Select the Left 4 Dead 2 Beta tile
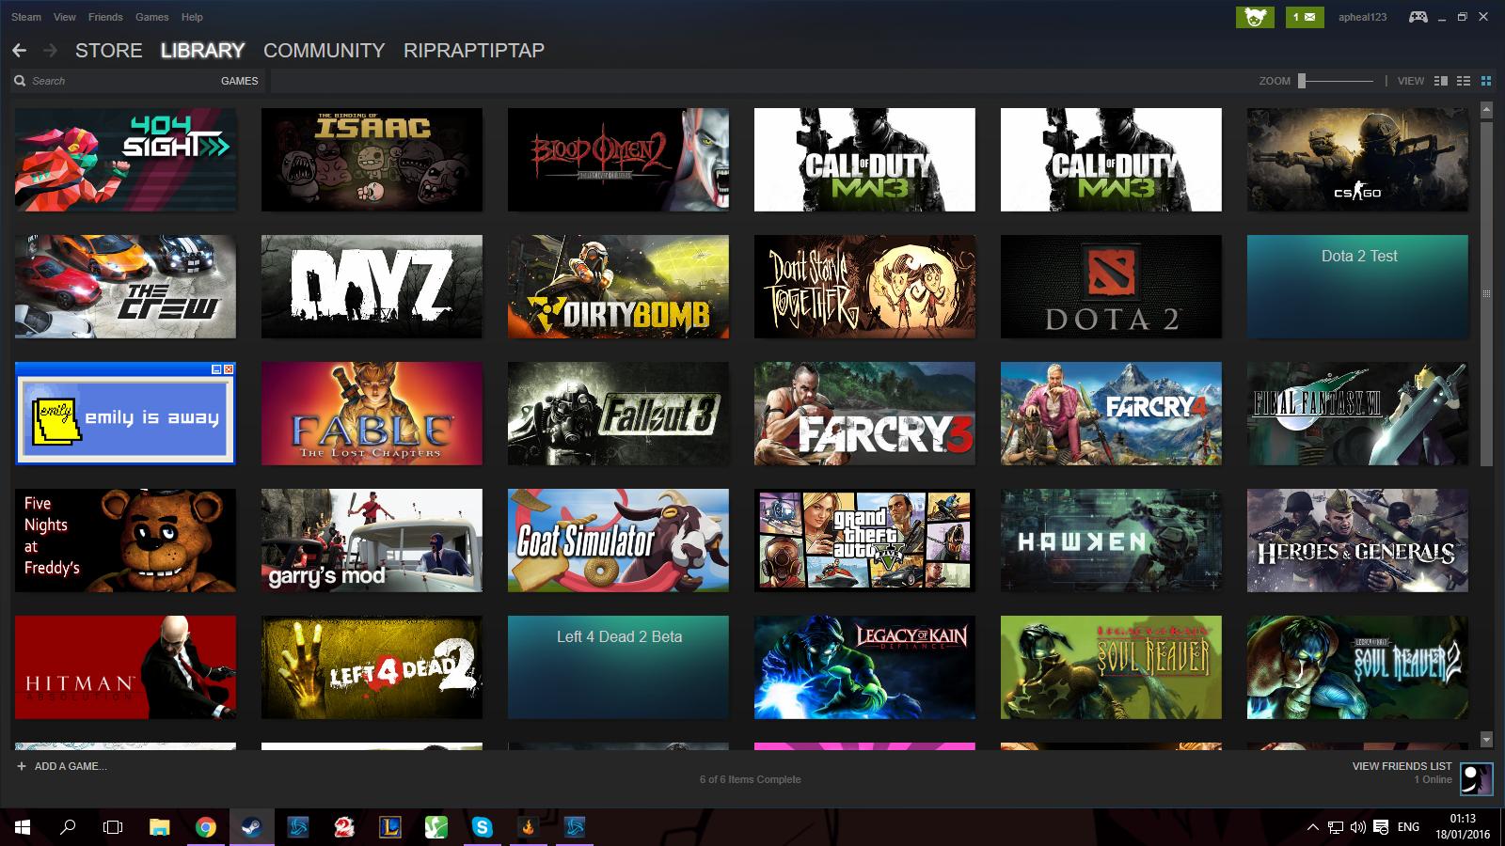Image resolution: width=1505 pixels, height=846 pixels. 618,667
